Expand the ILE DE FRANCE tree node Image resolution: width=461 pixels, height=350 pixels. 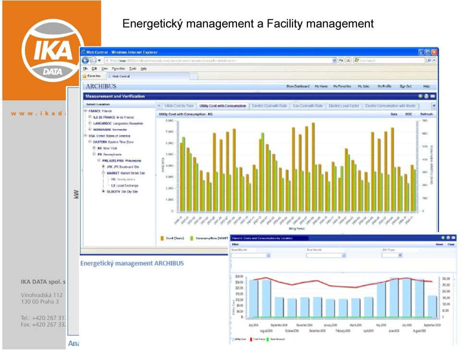[90, 117]
